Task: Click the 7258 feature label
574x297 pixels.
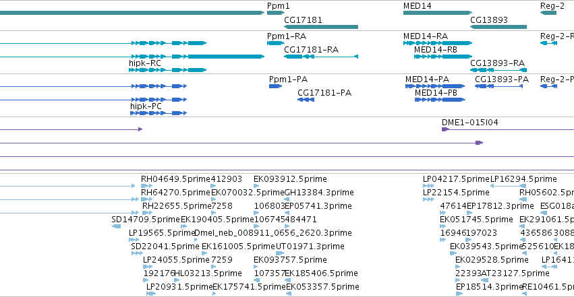Action: (x=222, y=206)
